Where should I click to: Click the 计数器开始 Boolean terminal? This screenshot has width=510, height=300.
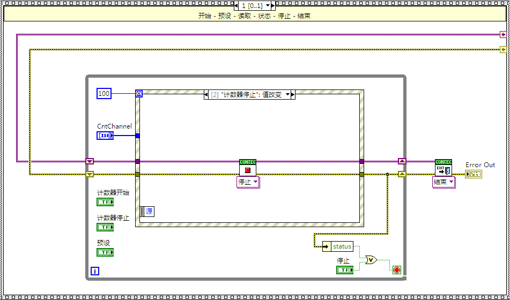(x=105, y=202)
